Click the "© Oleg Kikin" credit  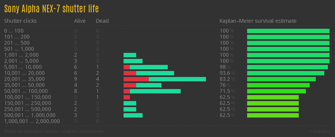320,132
